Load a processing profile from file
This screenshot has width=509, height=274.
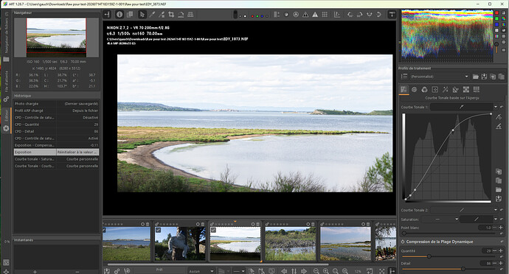476,77
